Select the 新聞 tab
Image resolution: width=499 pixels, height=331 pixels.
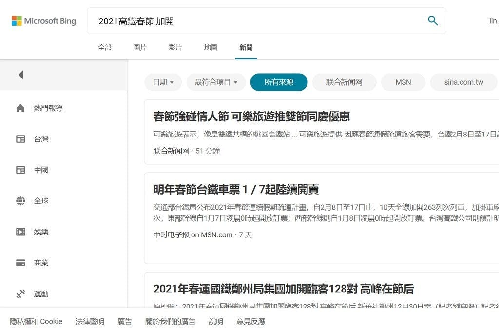pos(246,48)
